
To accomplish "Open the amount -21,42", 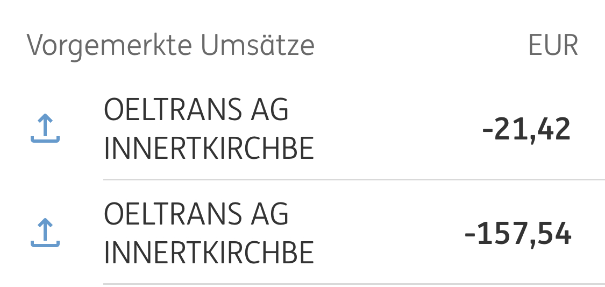I will pyautogui.click(x=526, y=130).
